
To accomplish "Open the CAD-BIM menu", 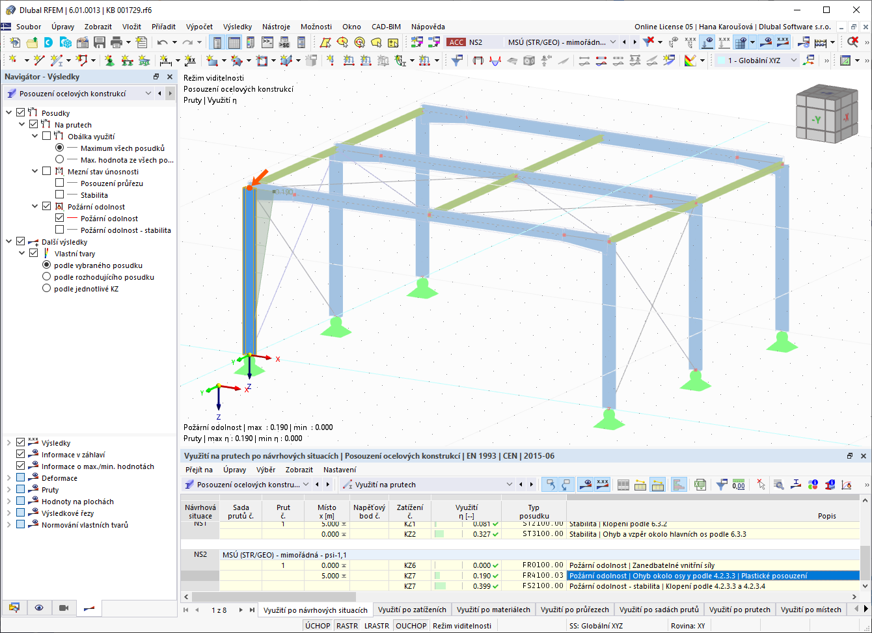I will (386, 27).
